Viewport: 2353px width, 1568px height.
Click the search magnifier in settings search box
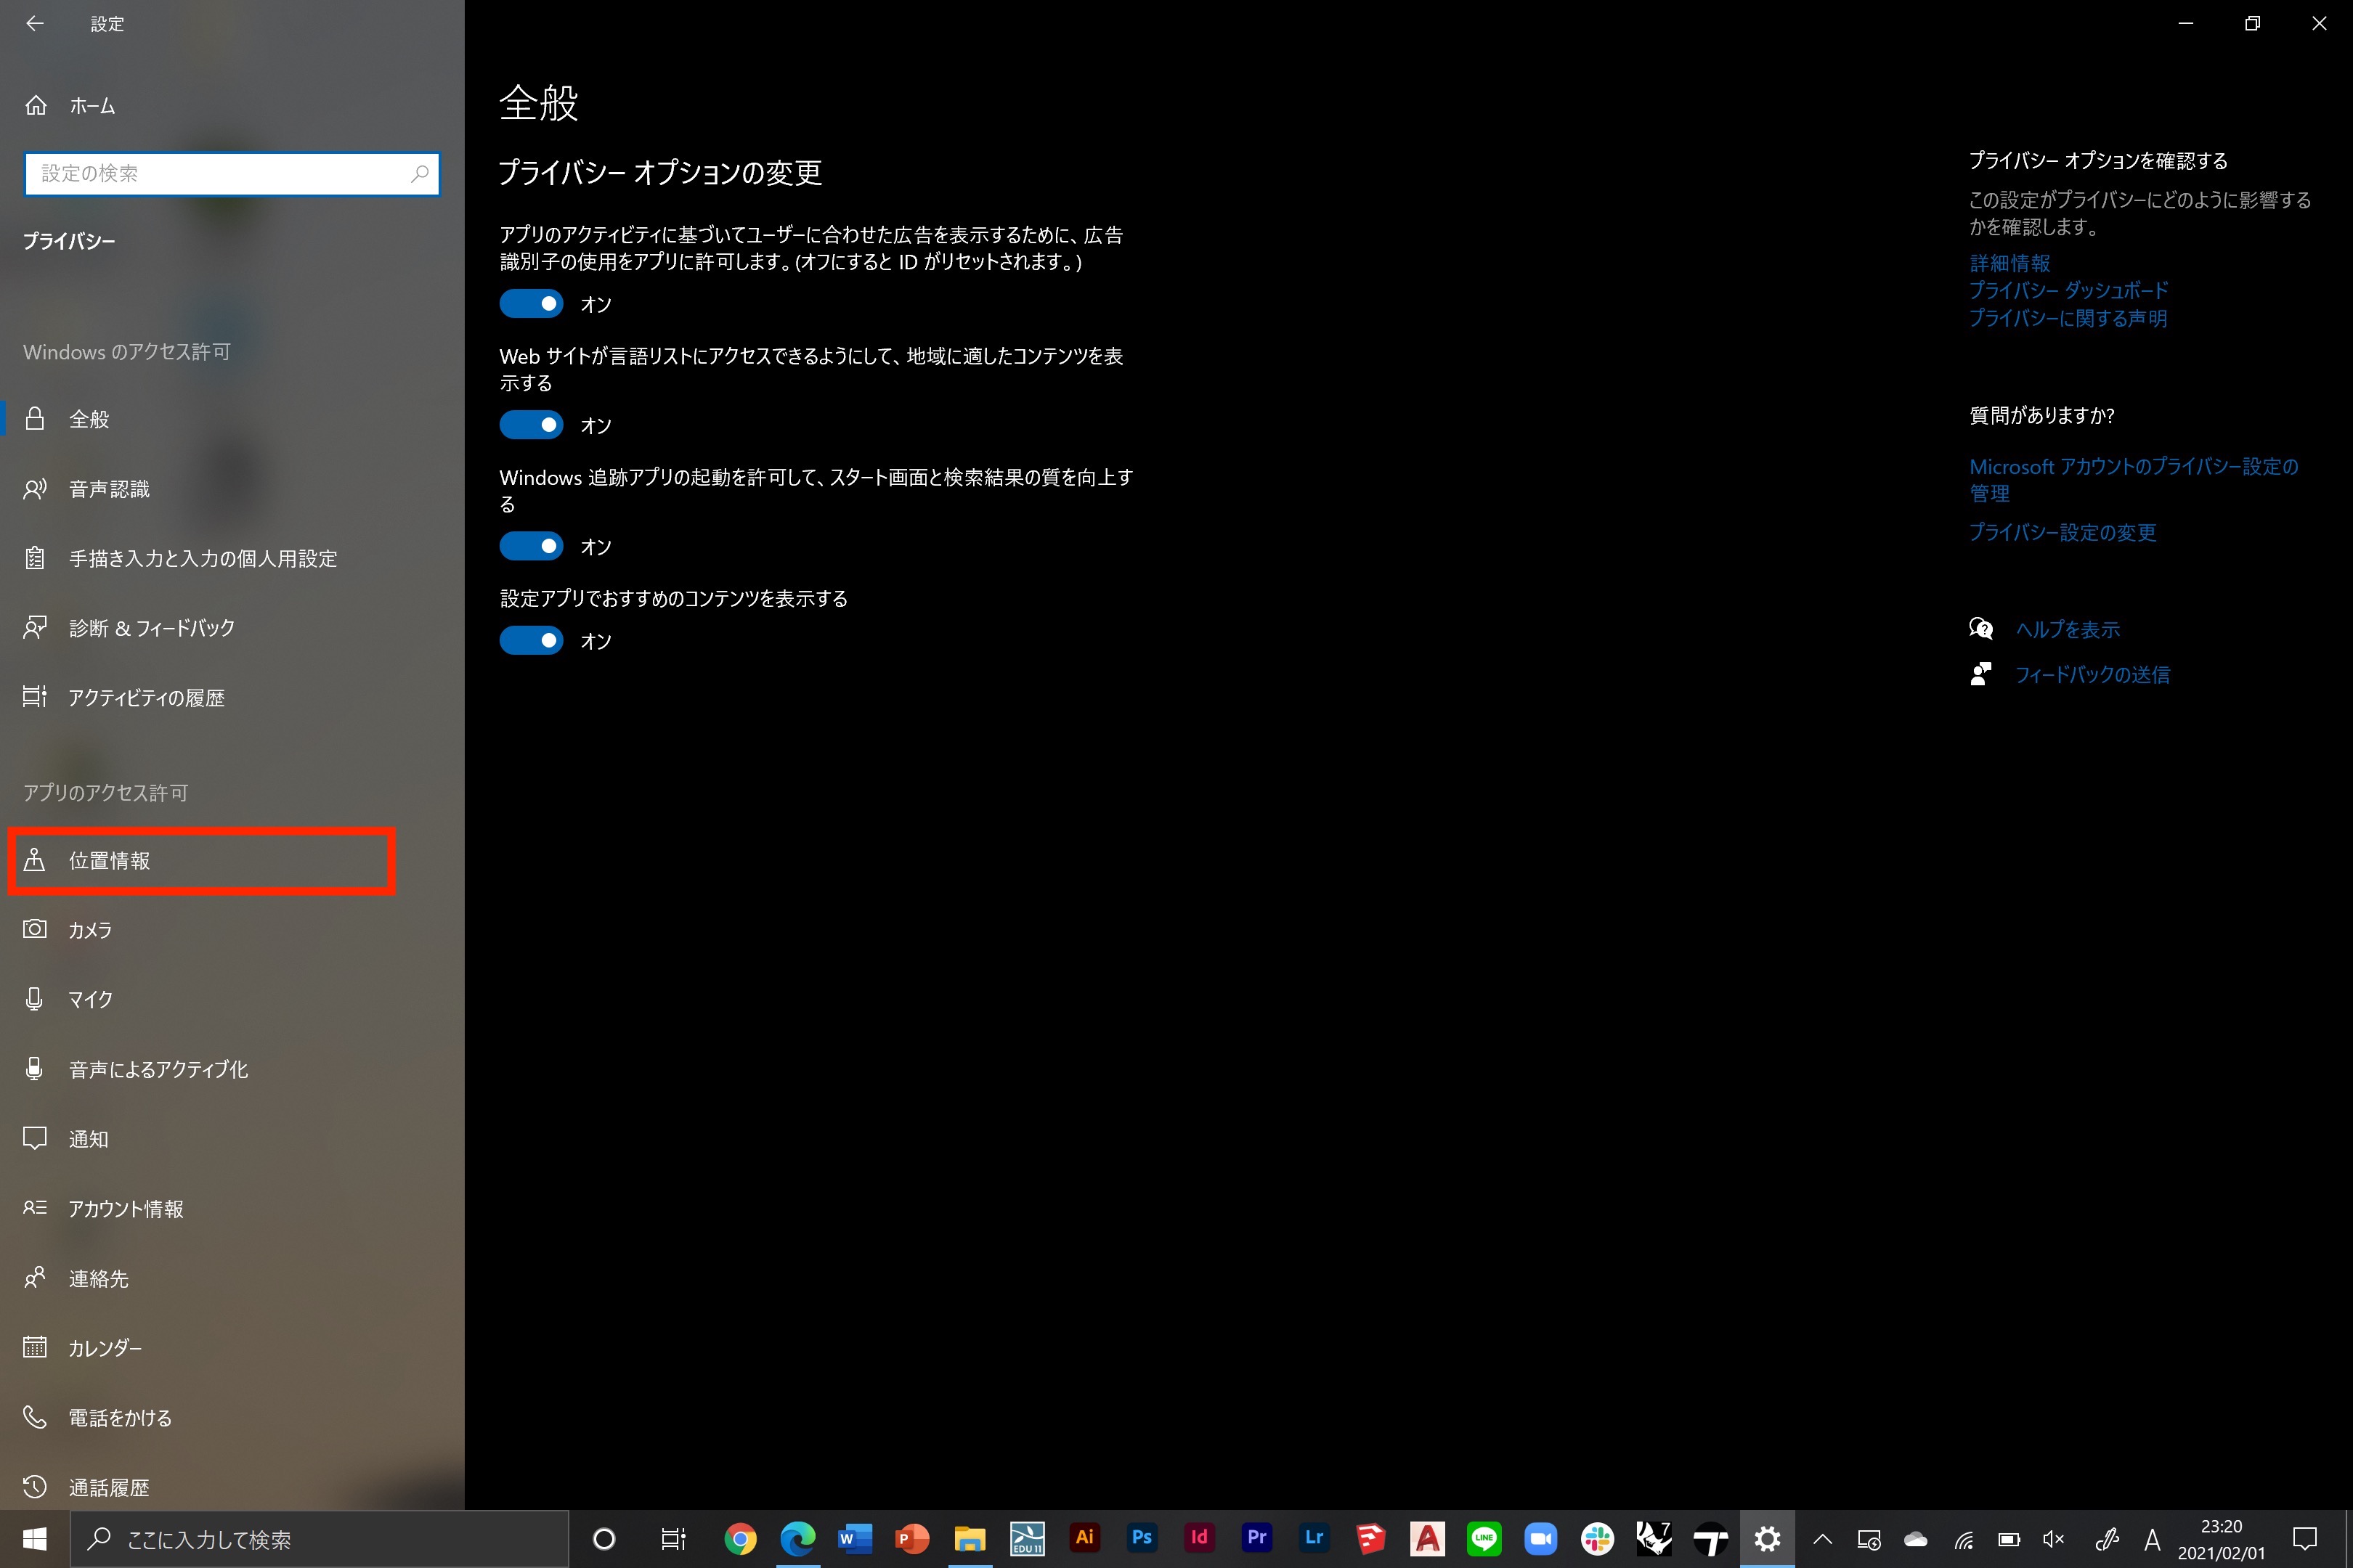coord(419,174)
